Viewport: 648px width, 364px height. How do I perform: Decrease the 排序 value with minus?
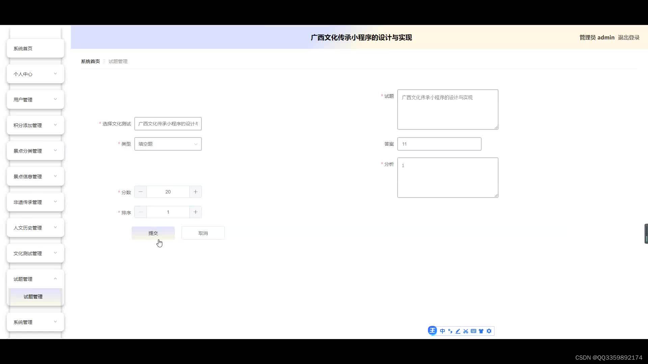coord(141,212)
